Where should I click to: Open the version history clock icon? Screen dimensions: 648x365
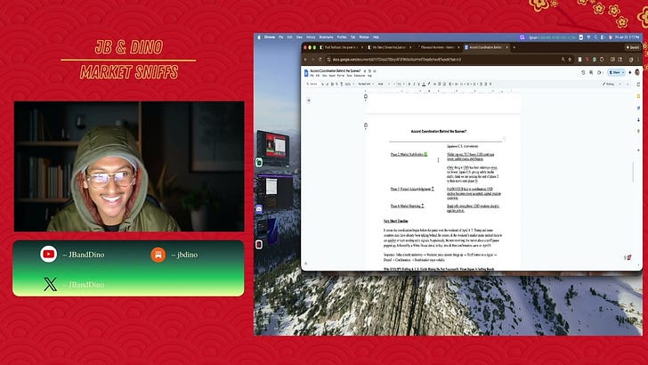(583, 72)
